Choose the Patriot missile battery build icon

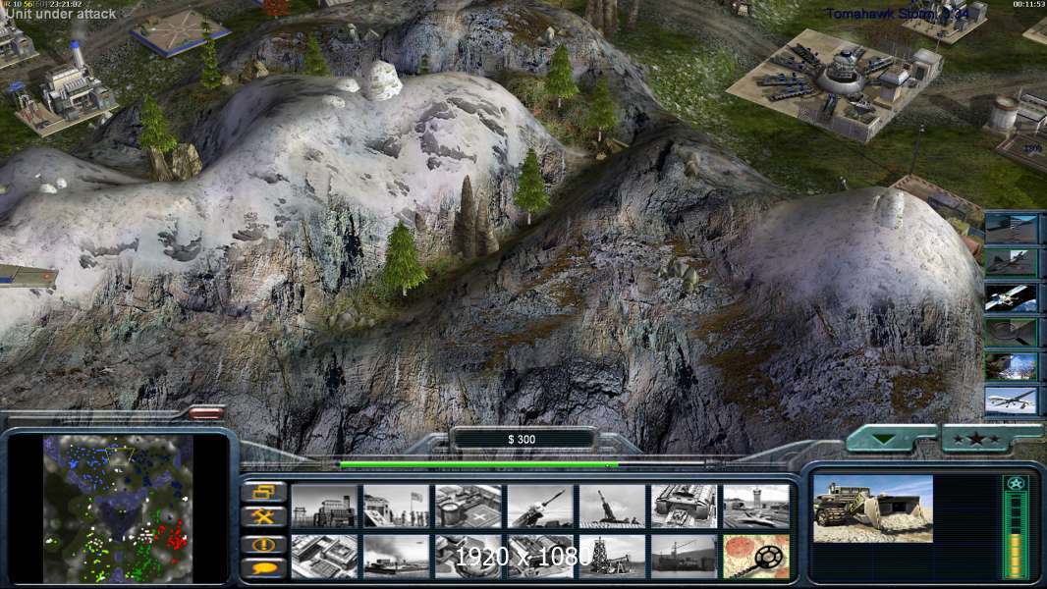tap(540, 507)
